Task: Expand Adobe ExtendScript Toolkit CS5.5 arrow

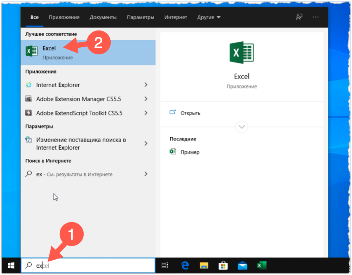Action: [x=146, y=113]
